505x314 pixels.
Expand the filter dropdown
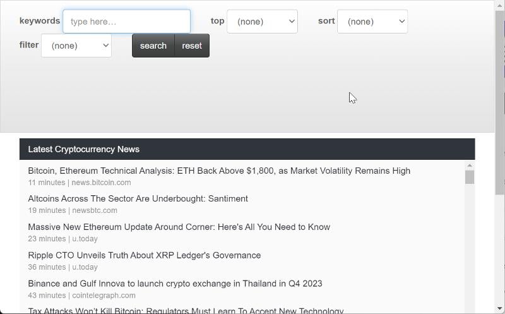click(76, 45)
